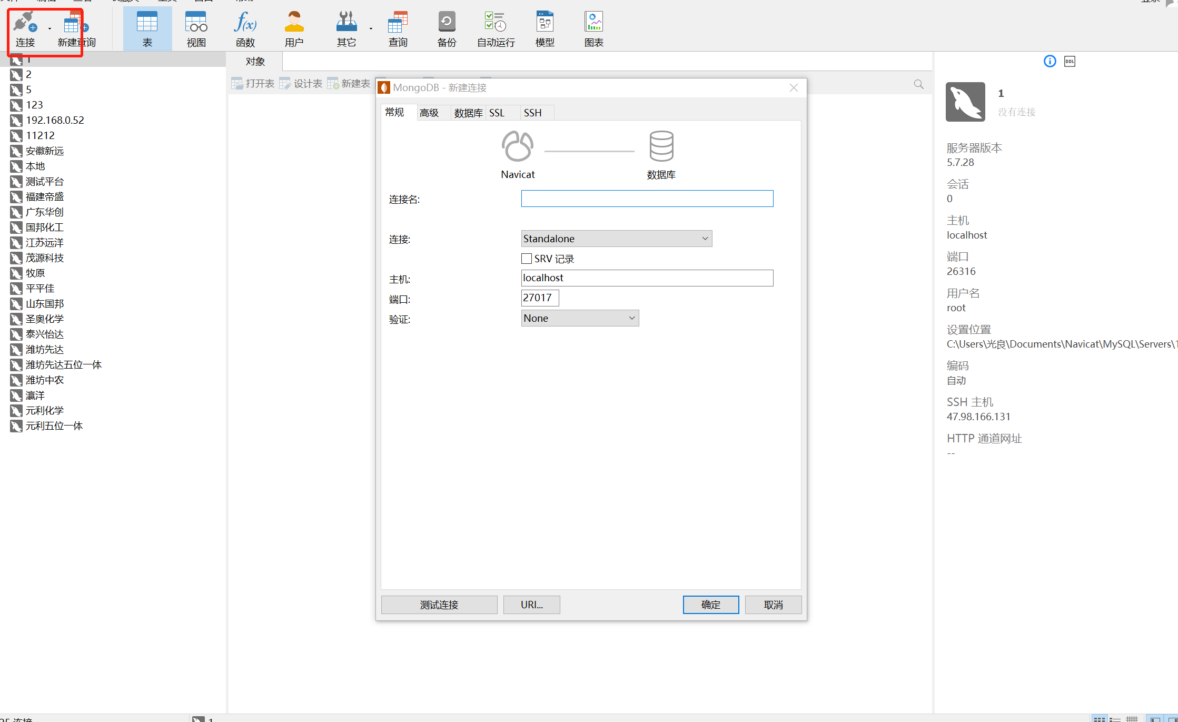
Task: Click the New Query (新建查询) toolbar icon
Action: [x=76, y=29]
